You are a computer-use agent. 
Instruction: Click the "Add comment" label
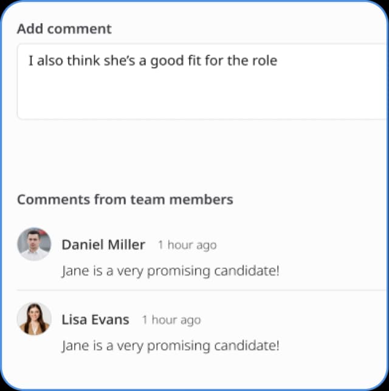click(x=64, y=29)
